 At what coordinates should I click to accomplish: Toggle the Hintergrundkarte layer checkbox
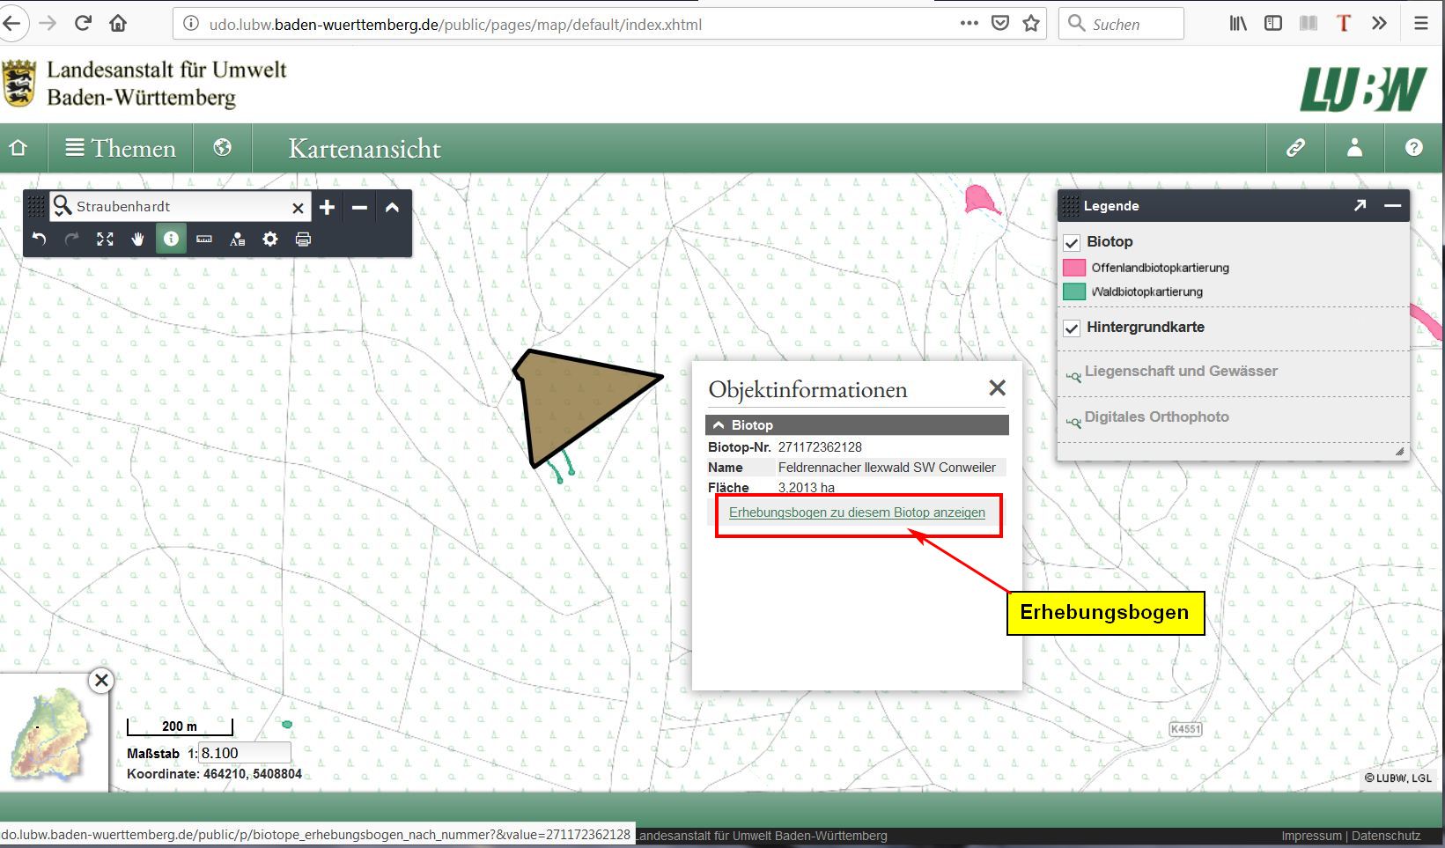(x=1072, y=328)
